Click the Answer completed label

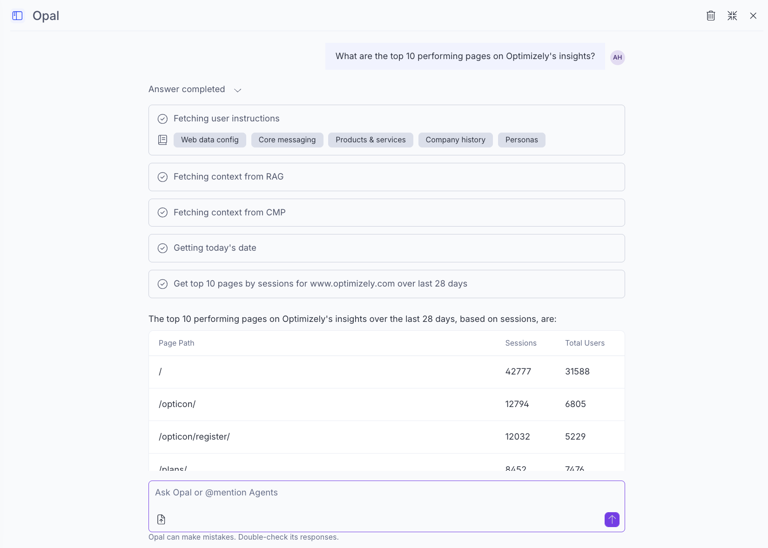[187, 89]
